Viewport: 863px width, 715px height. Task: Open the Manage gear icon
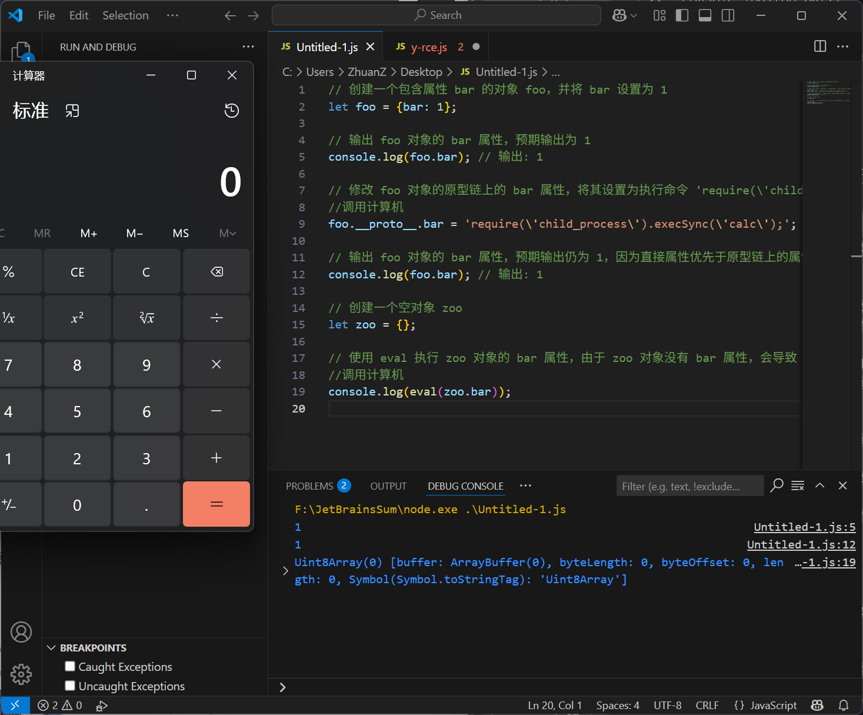pos(21,674)
